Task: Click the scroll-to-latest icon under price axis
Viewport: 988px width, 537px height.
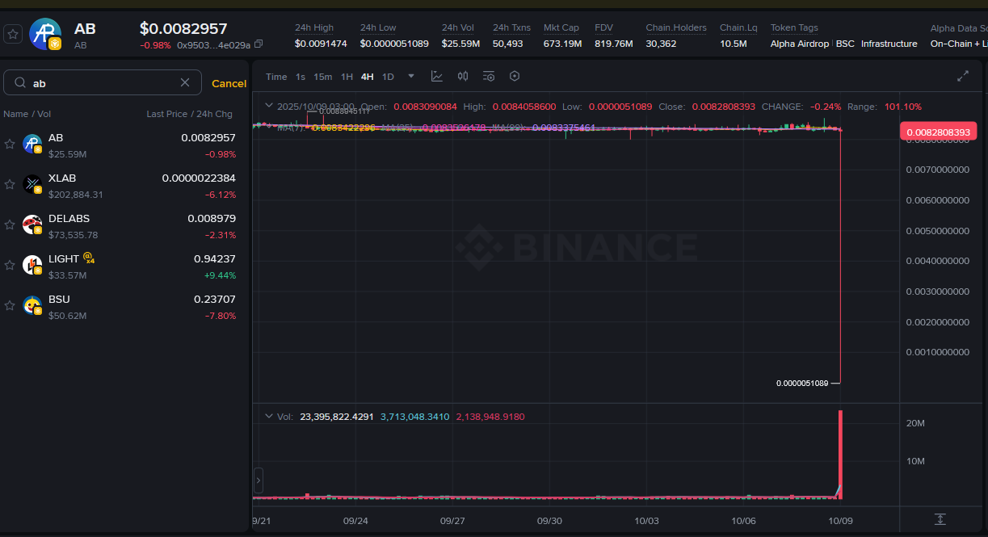Action: [940, 519]
